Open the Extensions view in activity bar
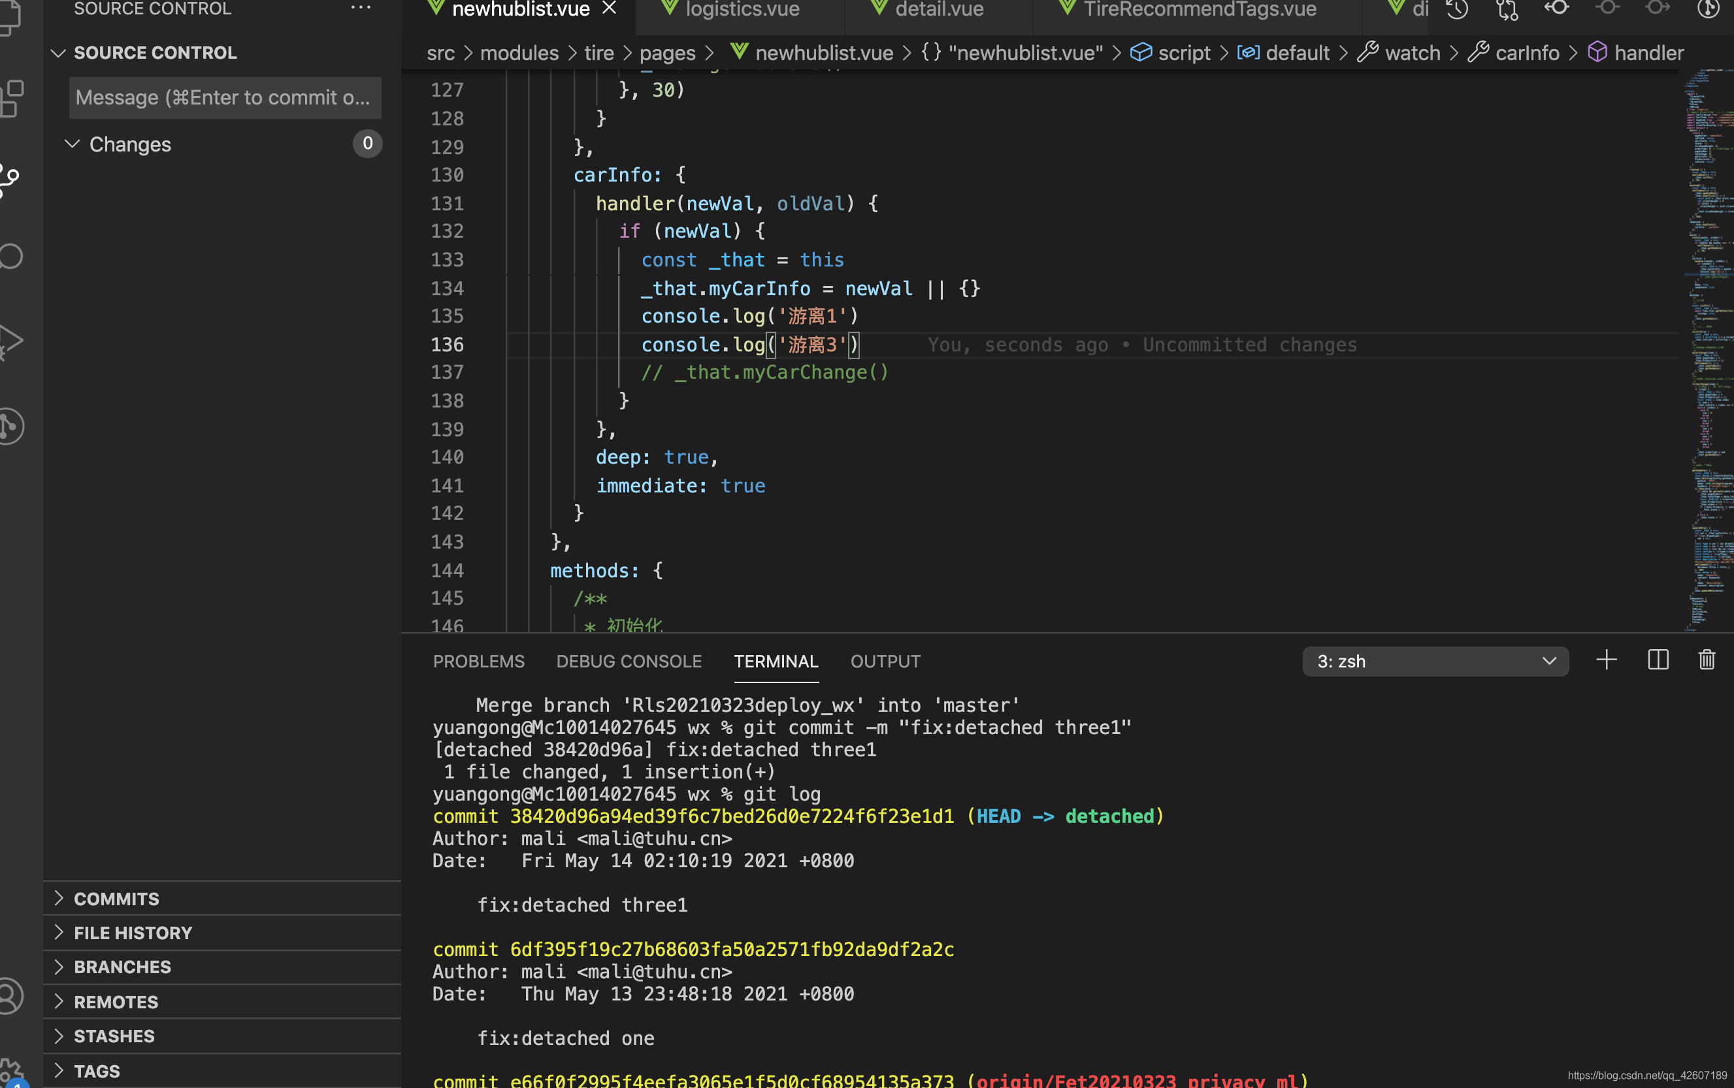1734x1088 pixels. pos(12,98)
